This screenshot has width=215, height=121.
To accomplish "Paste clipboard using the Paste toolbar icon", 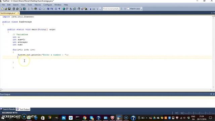I will 36,9.
